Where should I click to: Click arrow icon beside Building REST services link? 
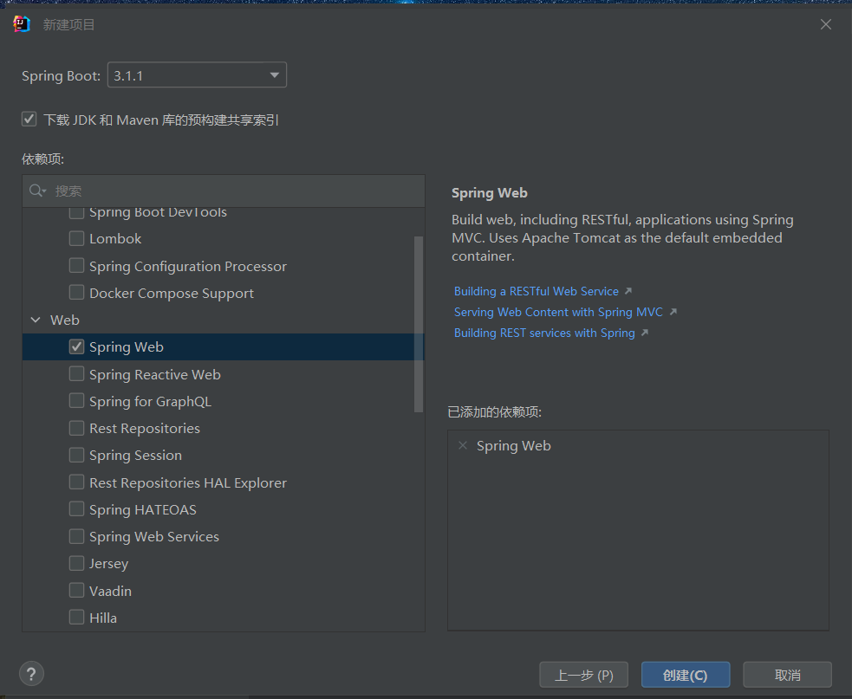[x=645, y=333]
